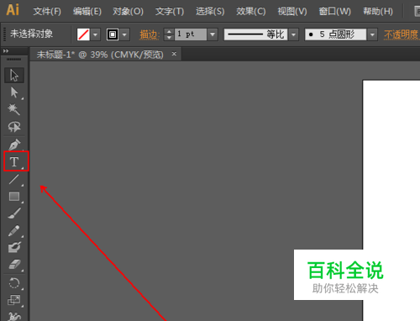This screenshot has width=420, height=321.
Task: Open the 选择(S) menu
Action: click(210, 11)
